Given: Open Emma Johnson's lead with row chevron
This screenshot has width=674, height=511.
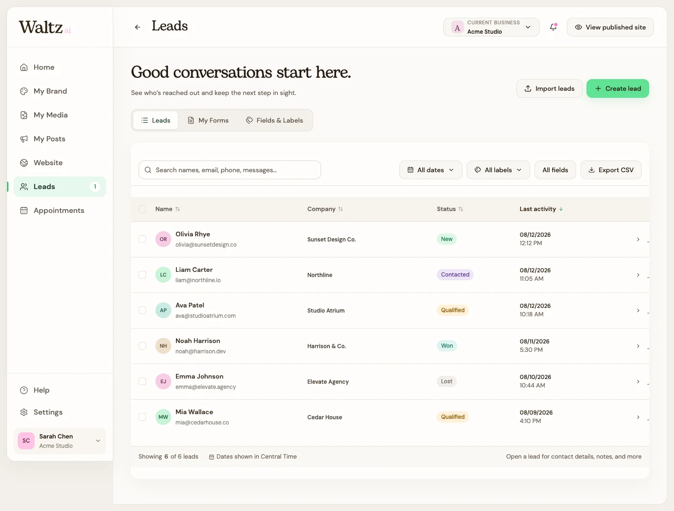Looking at the screenshot, I should pos(638,381).
